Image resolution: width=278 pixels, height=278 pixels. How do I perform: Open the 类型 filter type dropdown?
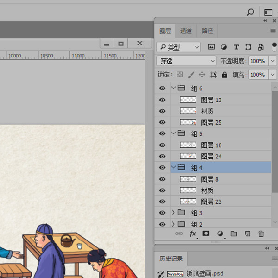tap(178, 47)
